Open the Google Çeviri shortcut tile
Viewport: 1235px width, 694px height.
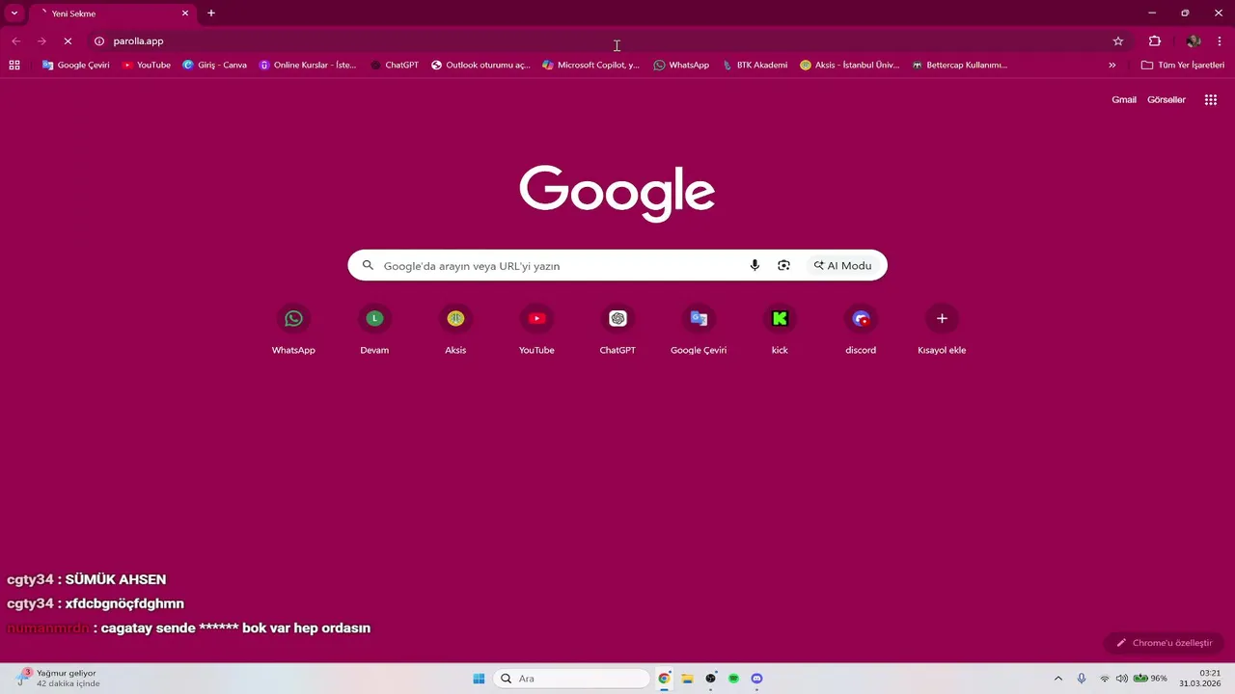pyautogui.click(x=699, y=330)
